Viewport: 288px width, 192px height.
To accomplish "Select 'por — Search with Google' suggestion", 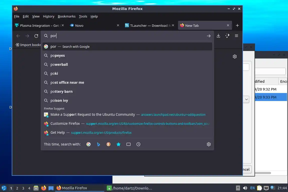I will click(127, 46).
